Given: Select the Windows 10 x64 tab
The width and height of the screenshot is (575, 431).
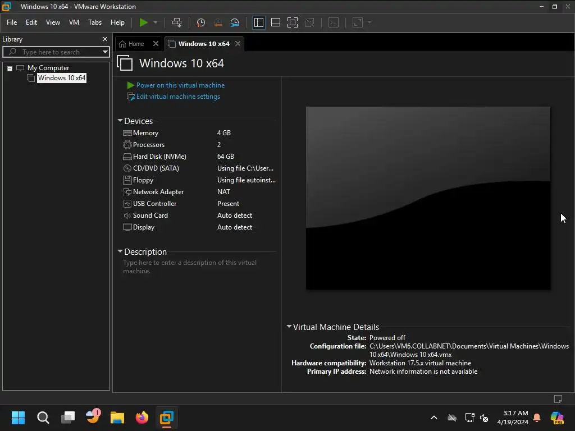Looking at the screenshot, I should coord(203,44).
